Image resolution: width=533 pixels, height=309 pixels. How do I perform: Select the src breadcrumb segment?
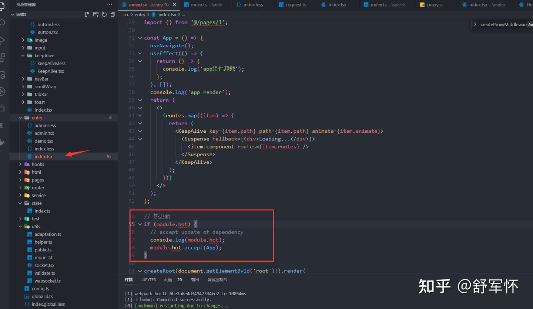point(127,14)
